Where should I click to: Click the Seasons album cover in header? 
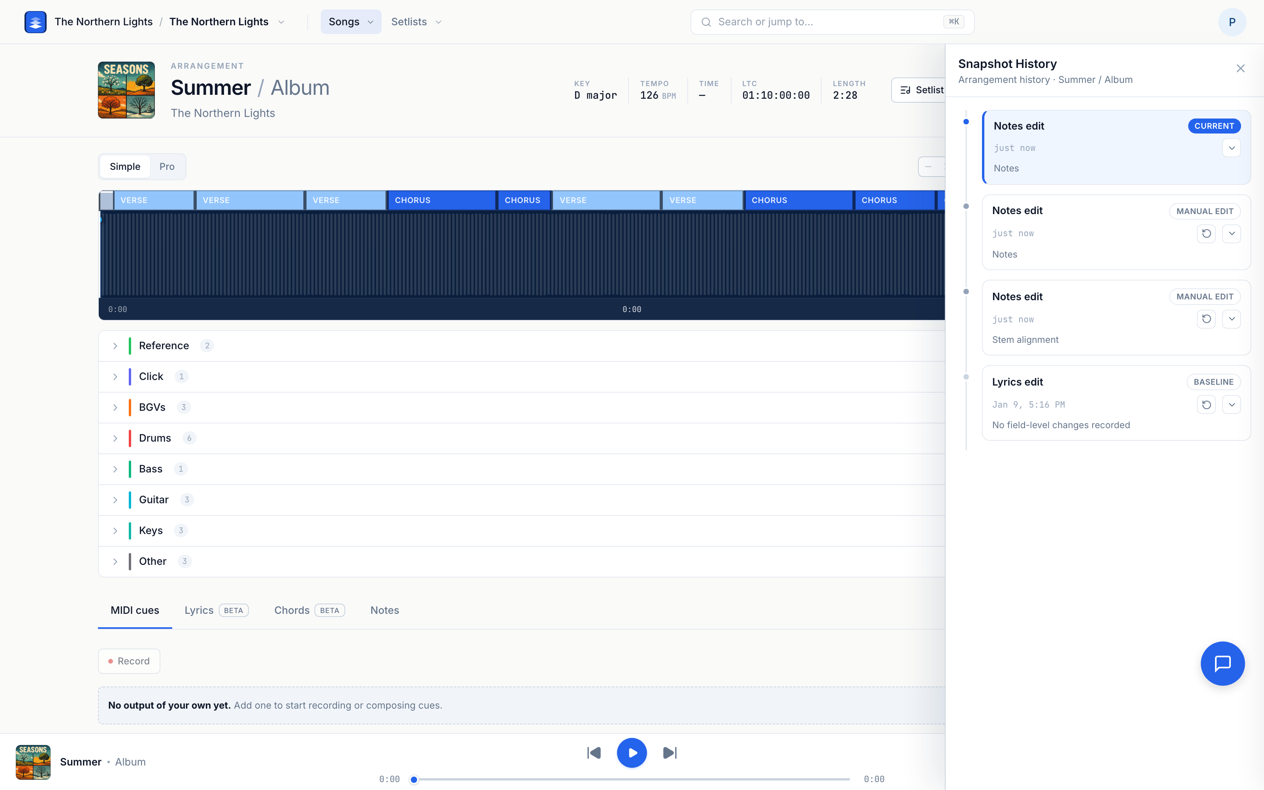[126, 90]
